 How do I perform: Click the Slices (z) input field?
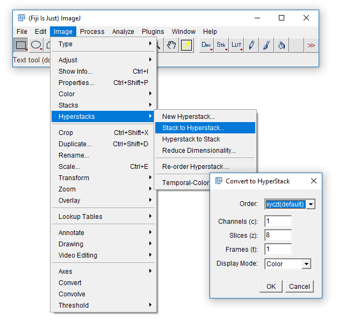278,236
